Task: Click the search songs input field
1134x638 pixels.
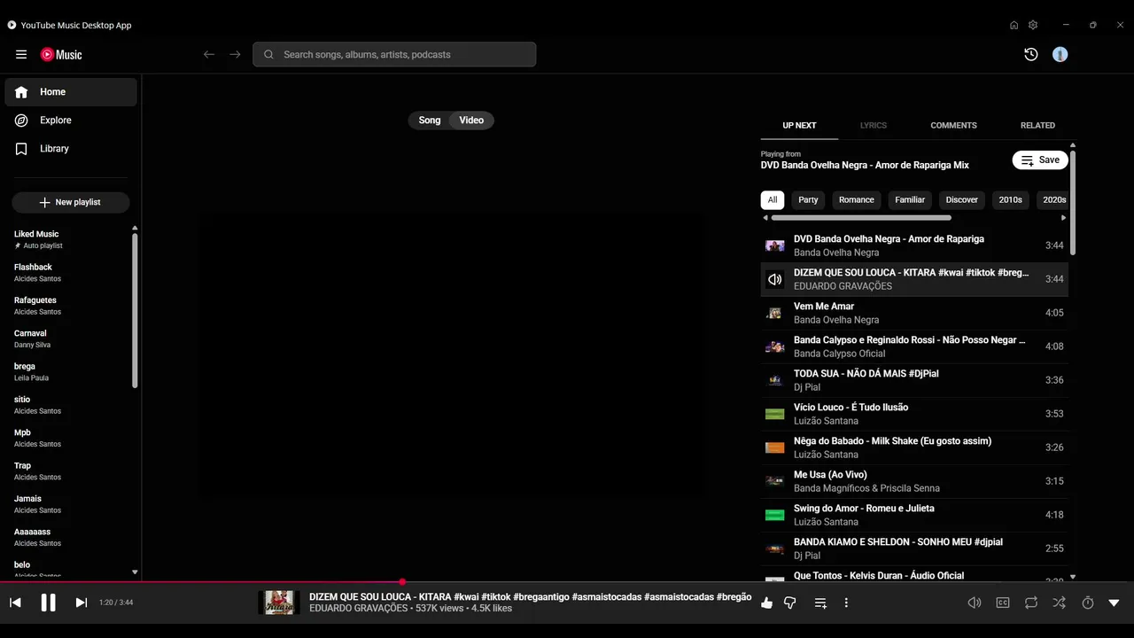Action: (x=394, y=54)
